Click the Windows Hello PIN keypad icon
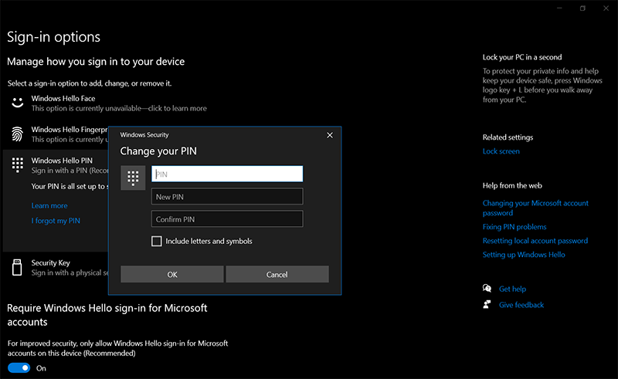618x379 pixels. [17, 165]
